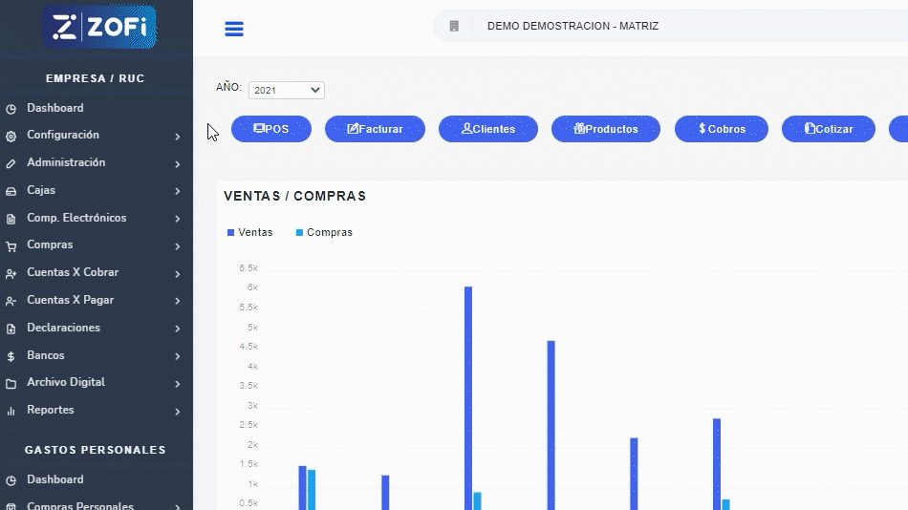Expand the Declaraciones menu chevron
908x510 pixels.
click(178, 329)
